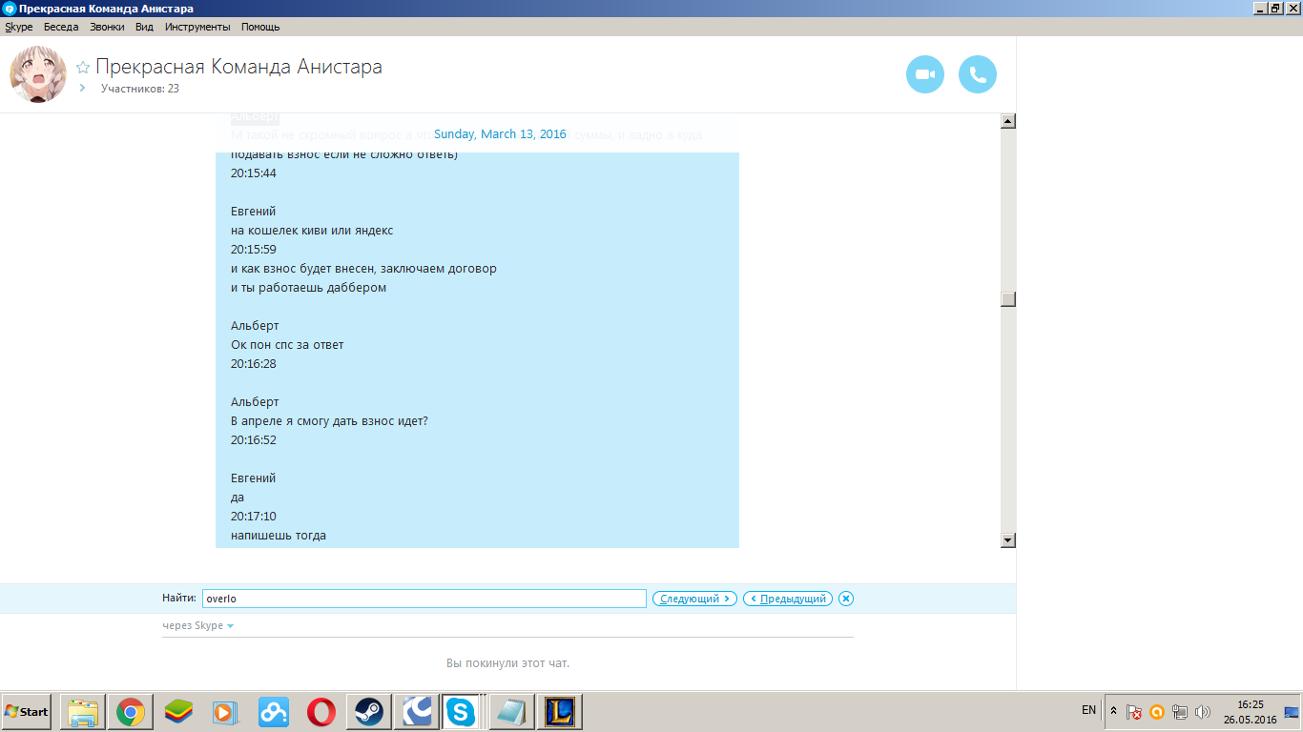1303x732 pixels.
Task: Click the message 'напишешь тогда'
Action: point(279,536)
